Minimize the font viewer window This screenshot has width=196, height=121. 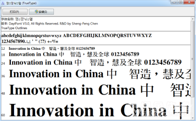174,2
